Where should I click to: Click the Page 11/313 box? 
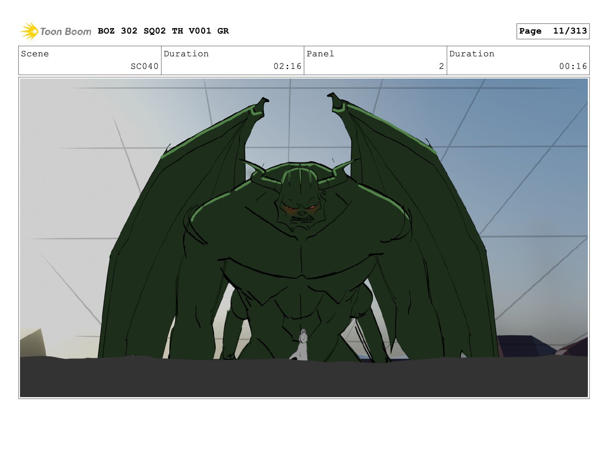[553, 31]
